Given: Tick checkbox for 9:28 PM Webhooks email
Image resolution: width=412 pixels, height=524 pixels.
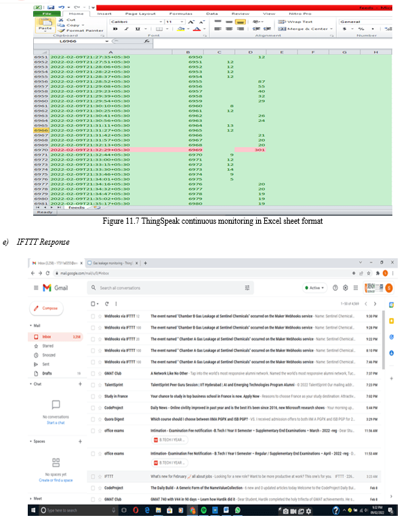Looking at the screenshot, I should click(x=93, y=328).
